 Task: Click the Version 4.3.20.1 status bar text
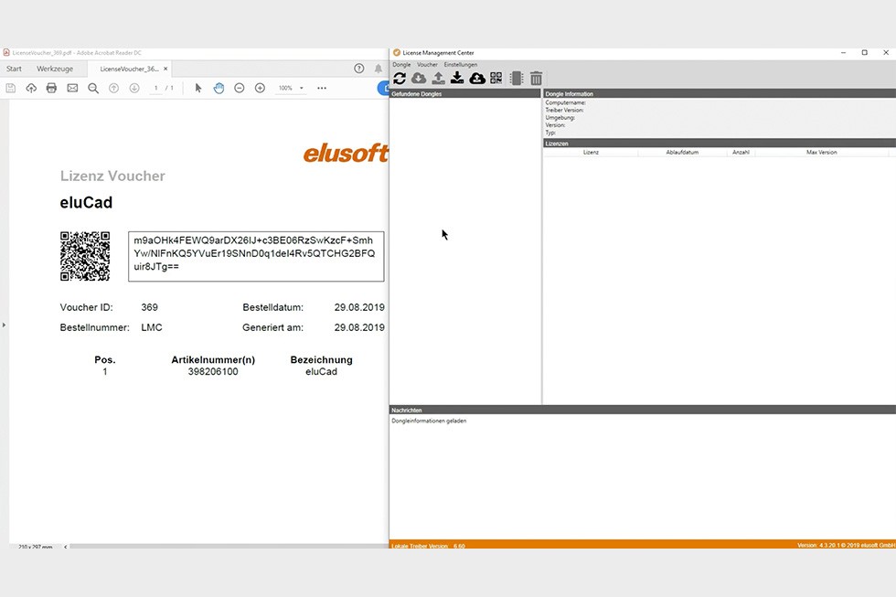(x=846, y=546)
